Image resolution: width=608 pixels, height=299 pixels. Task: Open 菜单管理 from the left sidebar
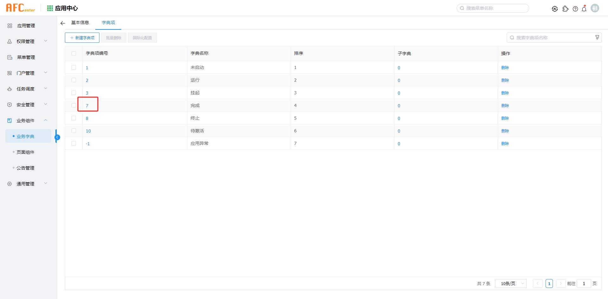coord(25,57)
